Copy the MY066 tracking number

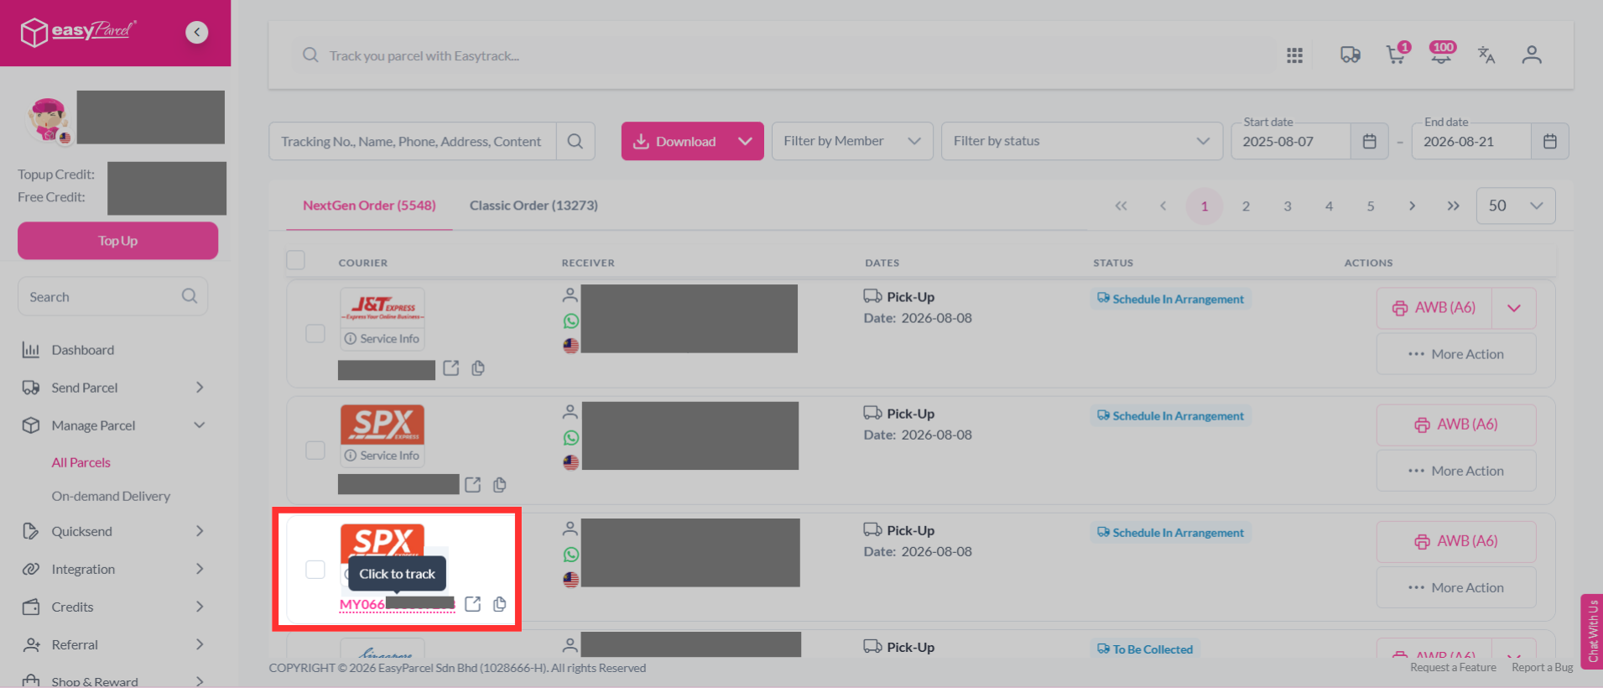point(500,604)
